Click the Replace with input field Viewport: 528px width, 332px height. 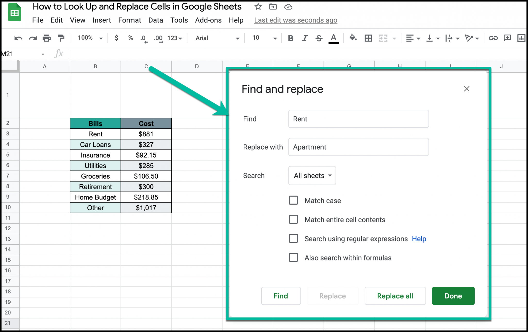click(358, 147)
